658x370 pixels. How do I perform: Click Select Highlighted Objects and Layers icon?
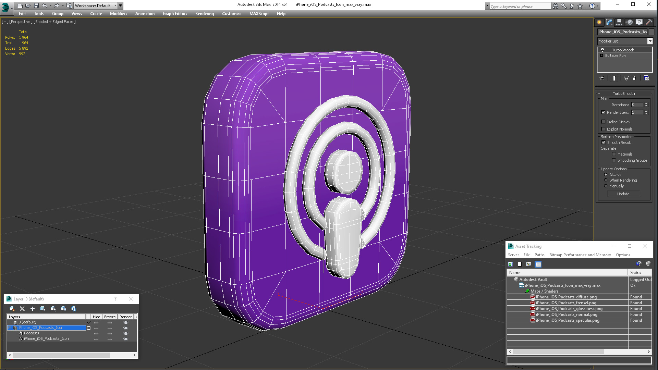click(x=43, y=309)
